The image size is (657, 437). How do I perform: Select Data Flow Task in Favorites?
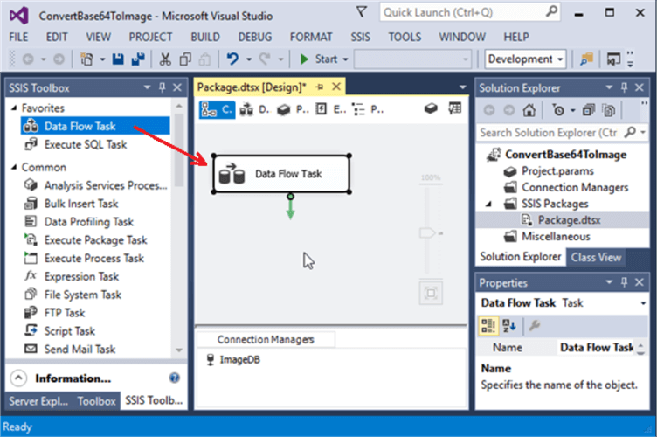(95, 126)
